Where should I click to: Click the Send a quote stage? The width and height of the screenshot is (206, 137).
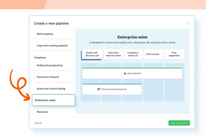pyautogui.click(x=153, y=54)
